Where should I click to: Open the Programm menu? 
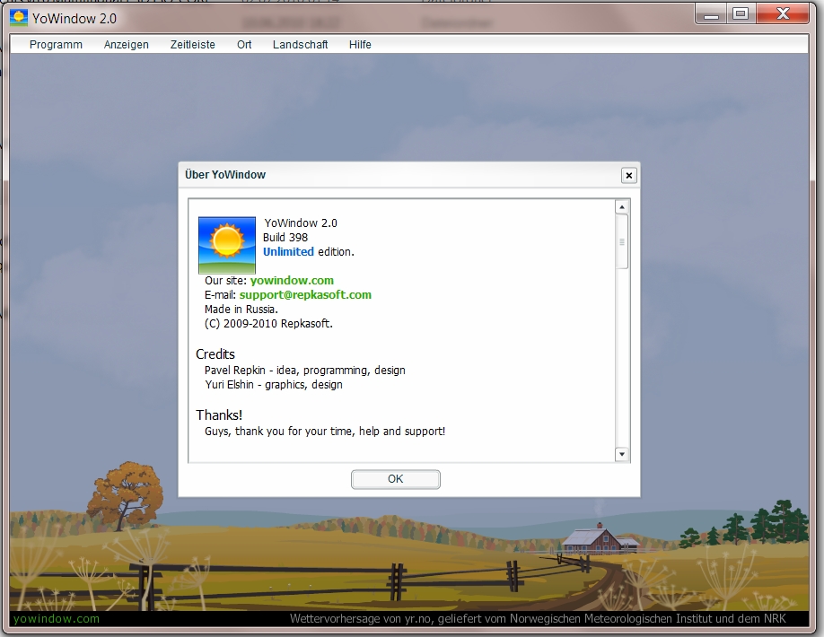point(56,45)
